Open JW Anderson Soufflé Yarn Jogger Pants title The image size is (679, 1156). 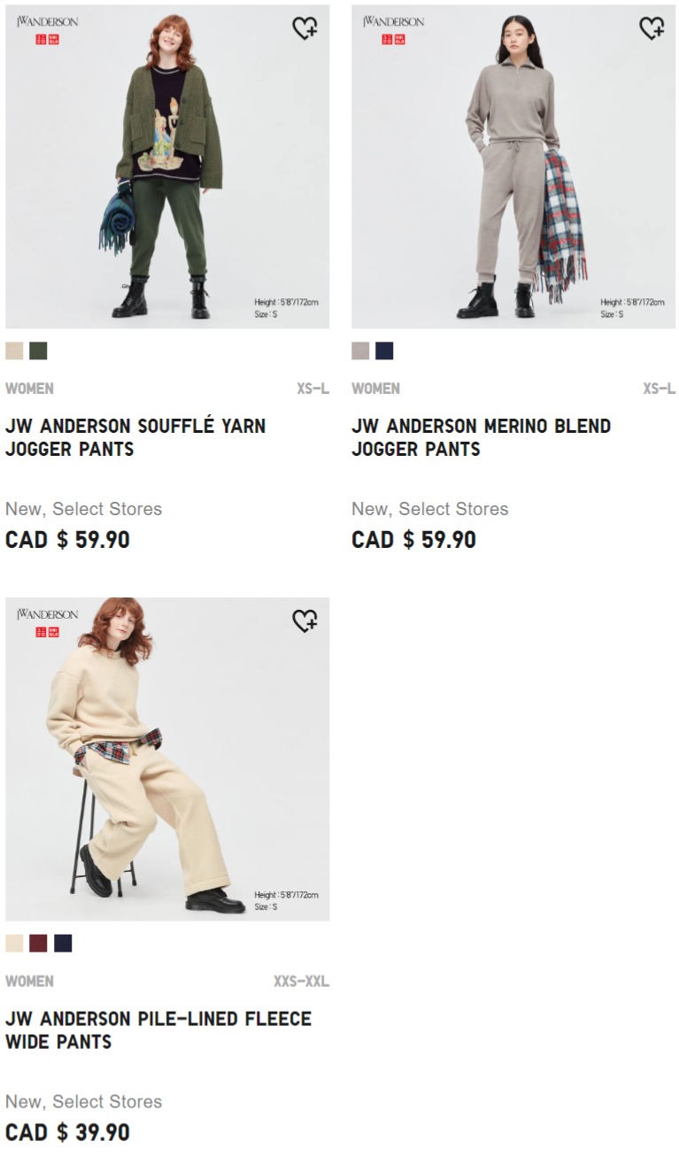click(135, 437)
